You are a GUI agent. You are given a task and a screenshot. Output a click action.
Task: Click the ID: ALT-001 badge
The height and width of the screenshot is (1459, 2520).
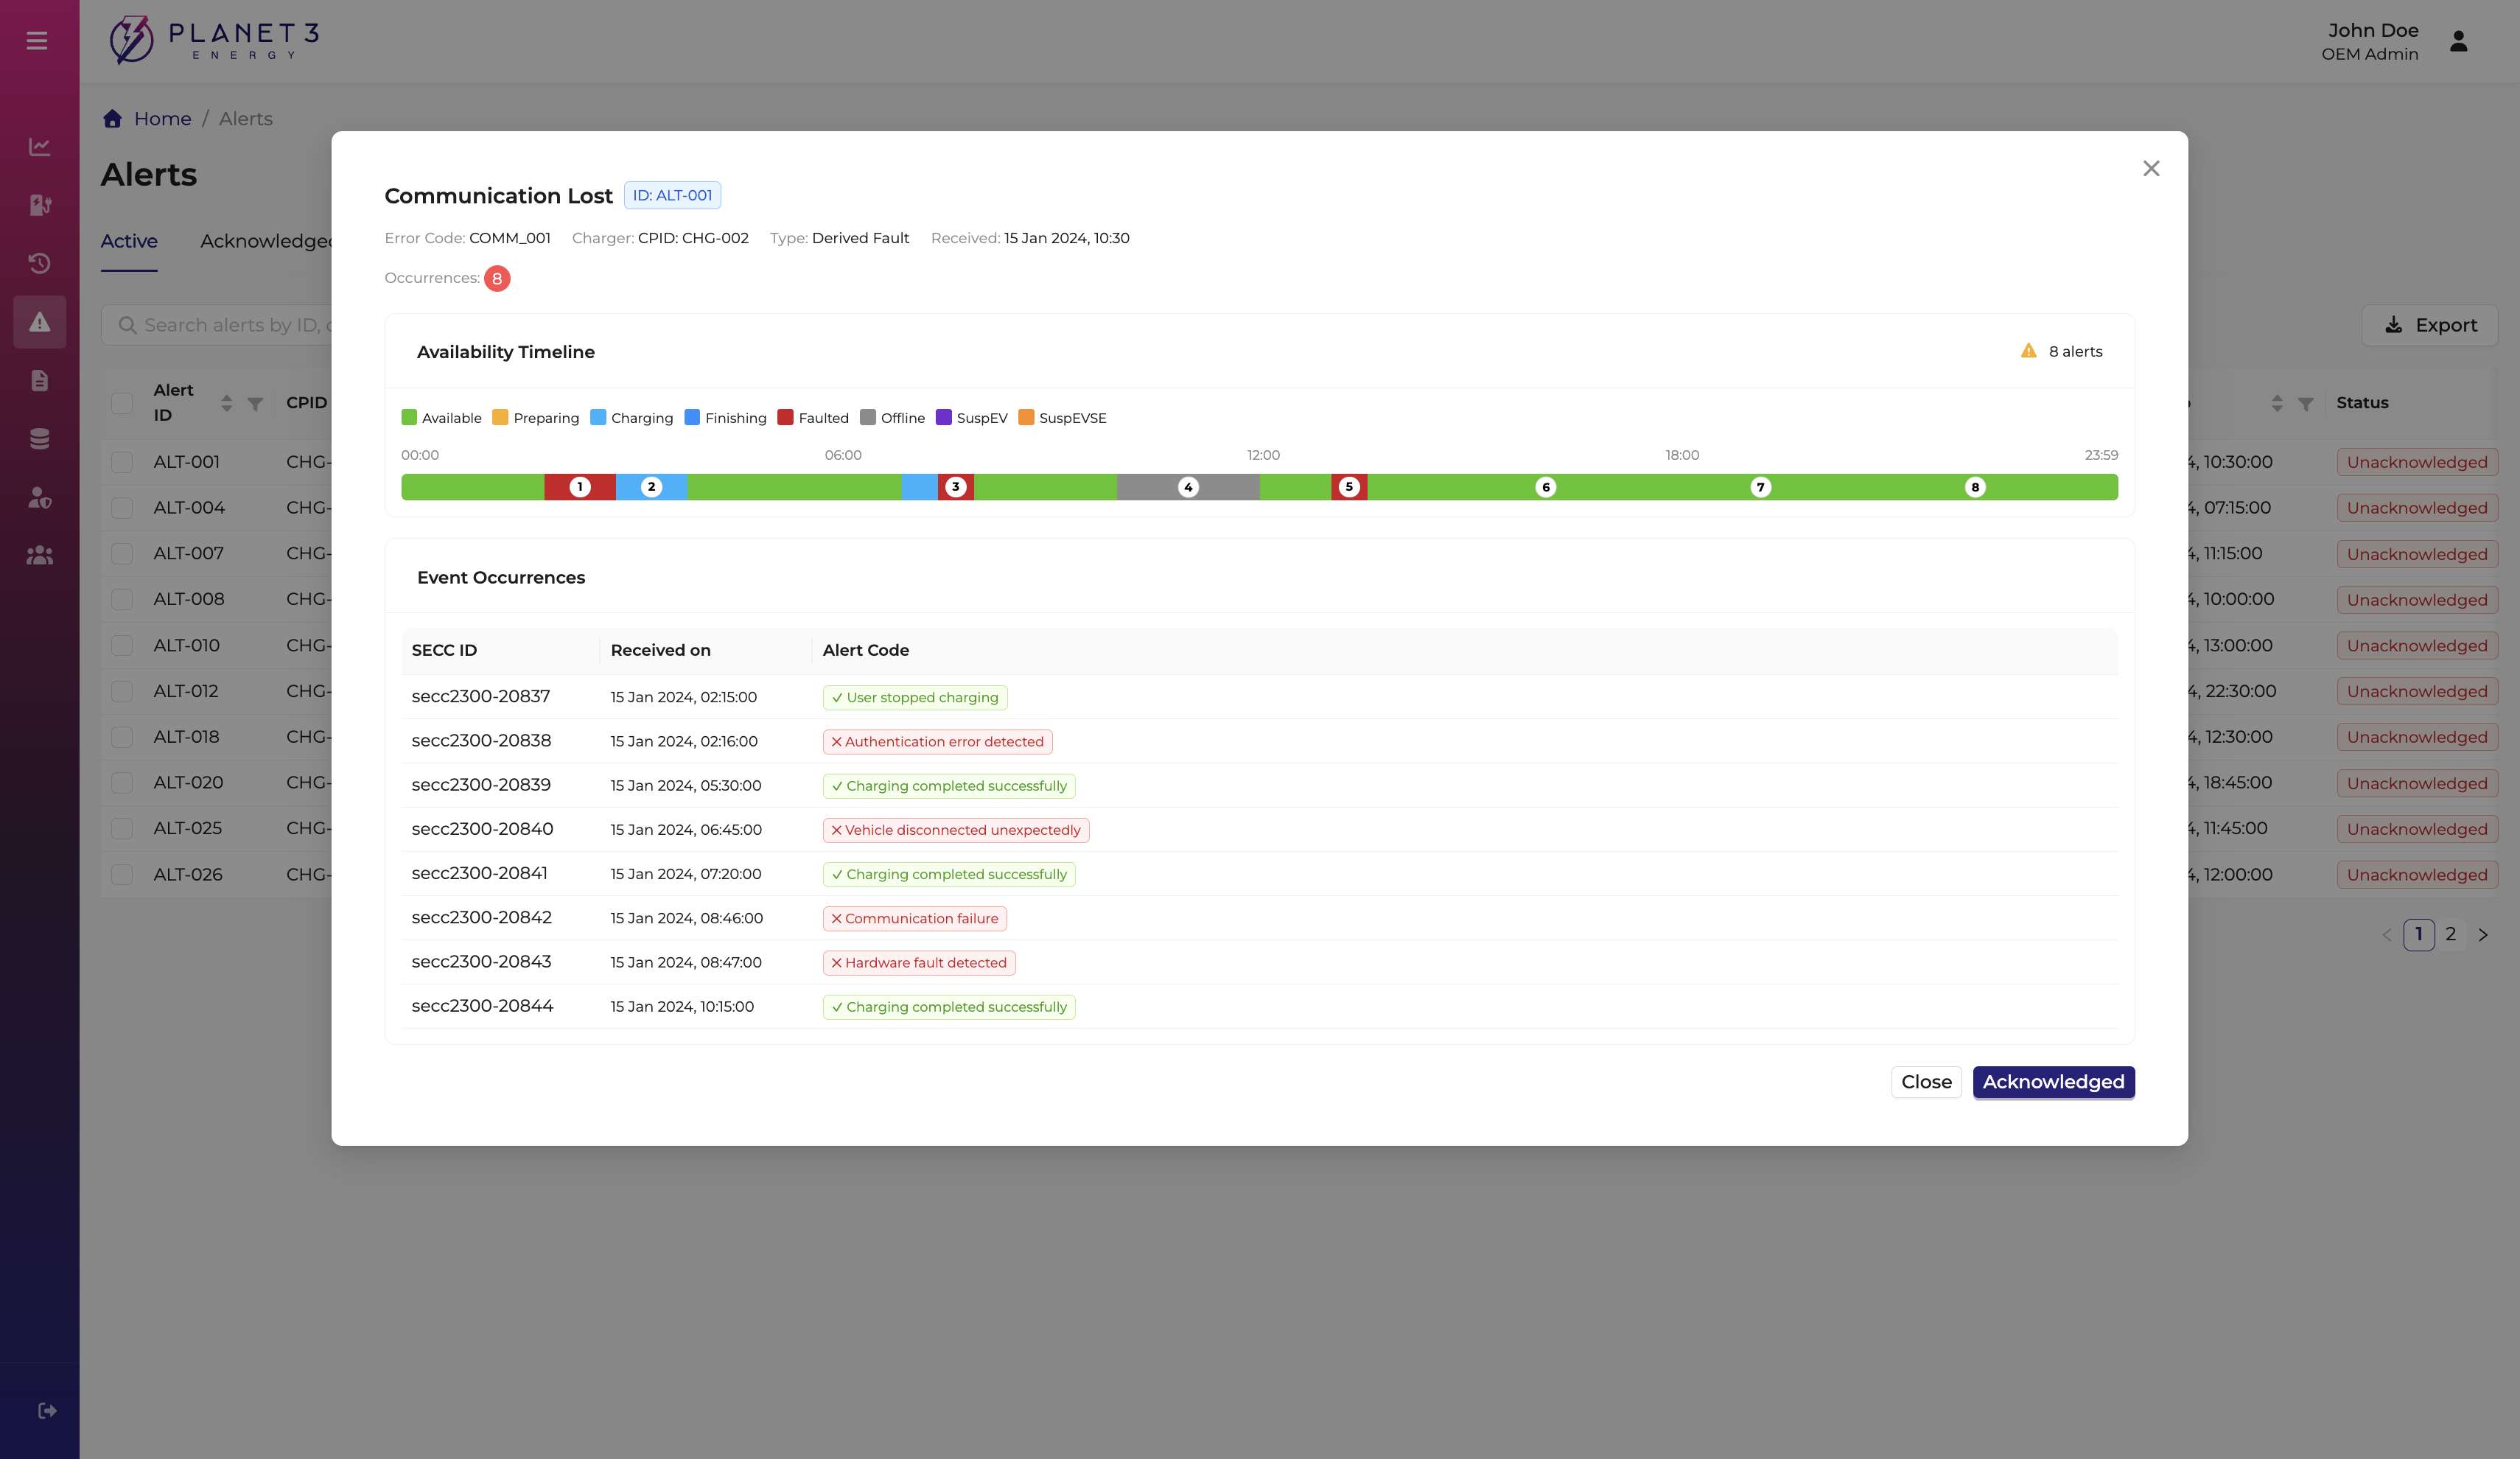point(672,195)
